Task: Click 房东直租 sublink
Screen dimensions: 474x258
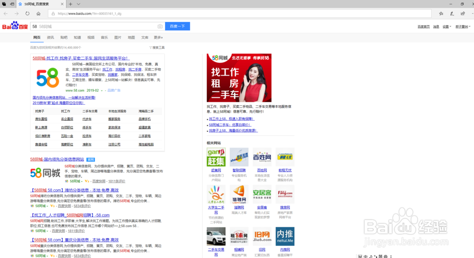Action: tap(41, 119)
